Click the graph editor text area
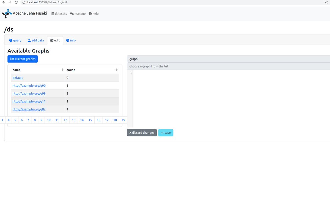Screen dimensions: 330x205 click(x=231, y=99)
